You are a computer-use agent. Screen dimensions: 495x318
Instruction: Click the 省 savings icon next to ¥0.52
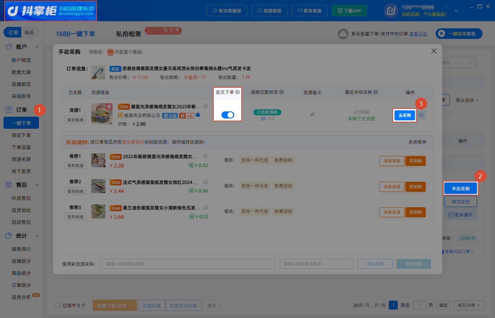191,165
